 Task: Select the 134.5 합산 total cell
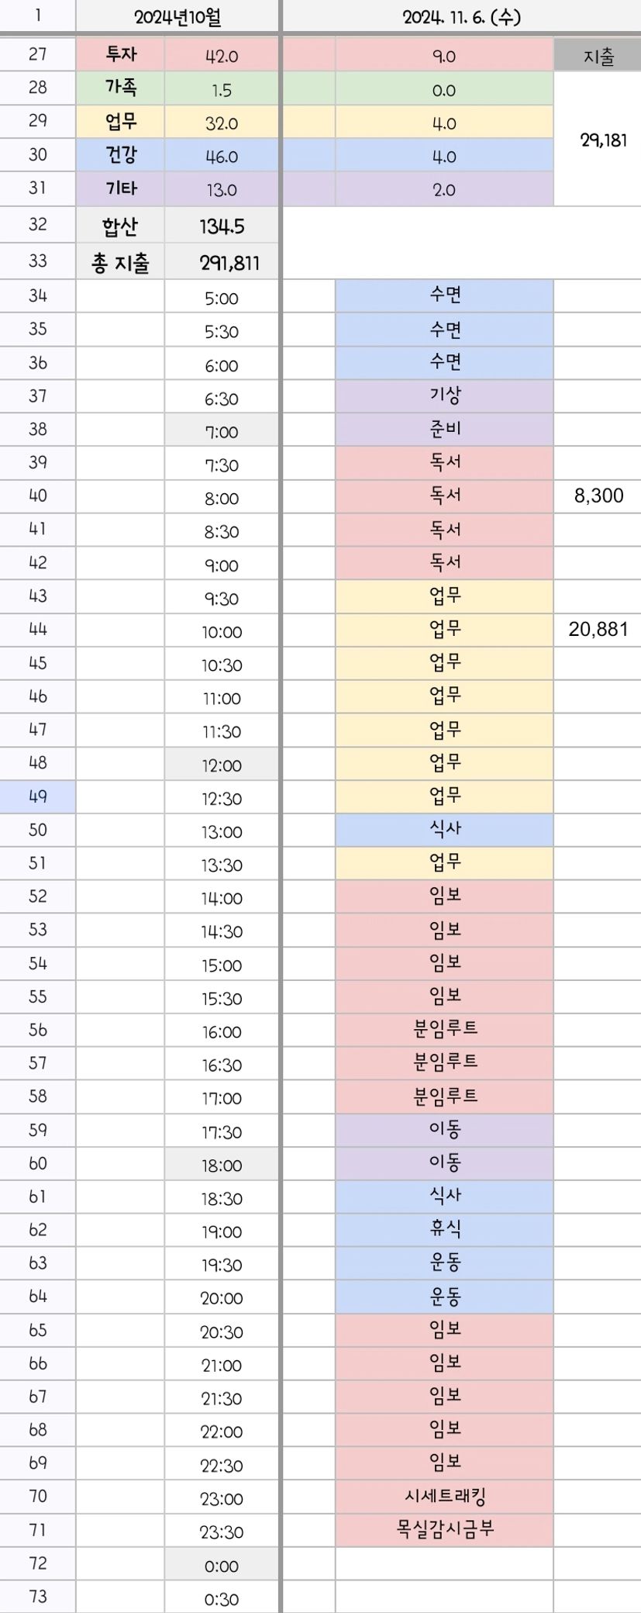point(222,226)
